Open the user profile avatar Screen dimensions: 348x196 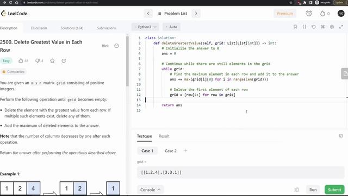(x=341, y=13)
